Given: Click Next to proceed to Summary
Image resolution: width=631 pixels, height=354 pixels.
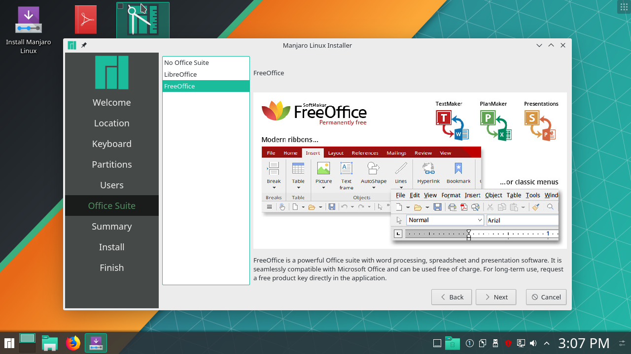Looking at the screenshot, I should pos(495,297).
